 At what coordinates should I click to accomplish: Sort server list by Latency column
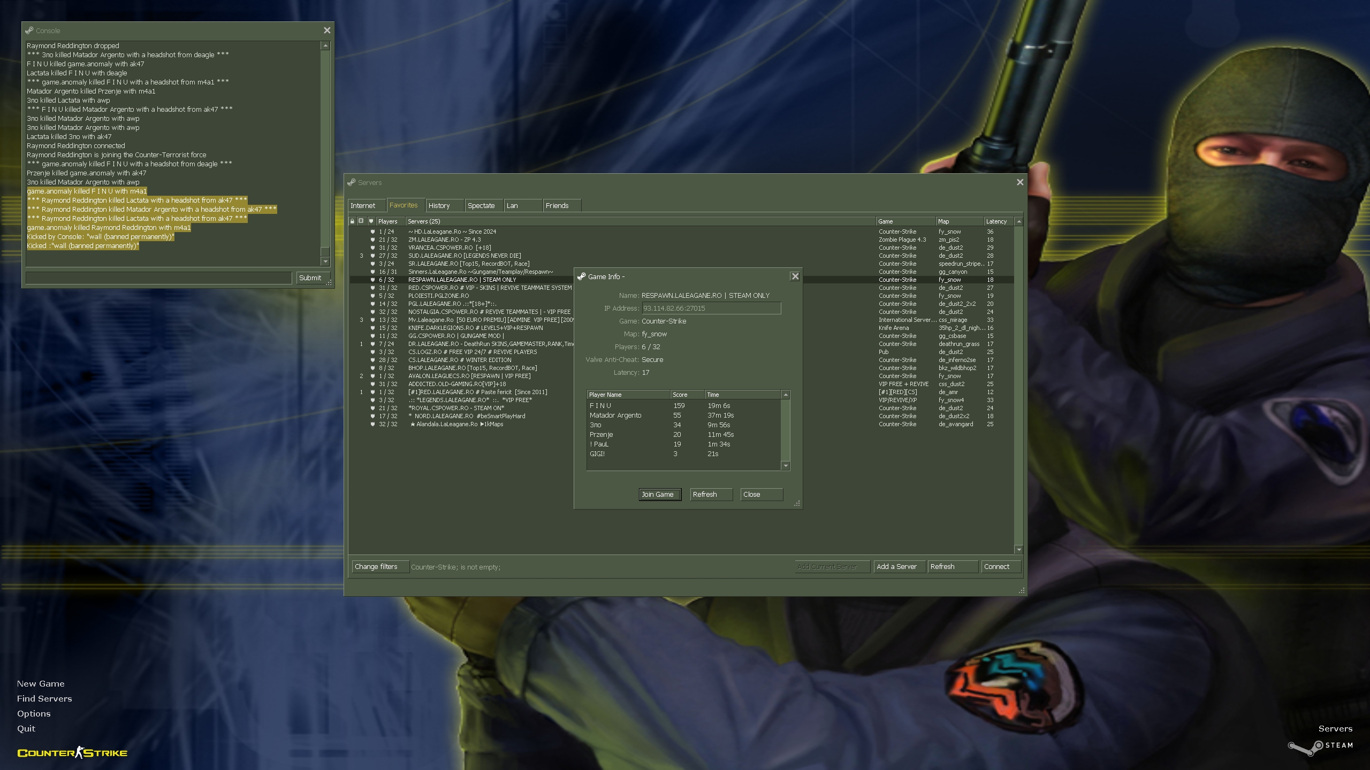998,221
